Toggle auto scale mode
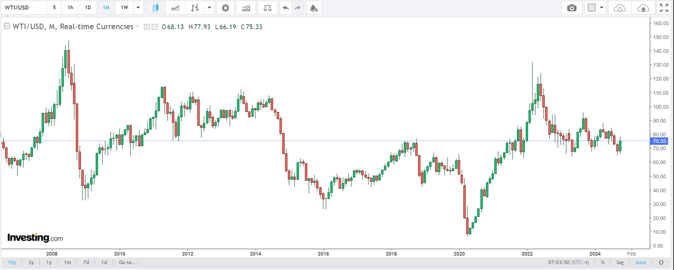This screenshot has width=674, height=270. coord(641,263)
